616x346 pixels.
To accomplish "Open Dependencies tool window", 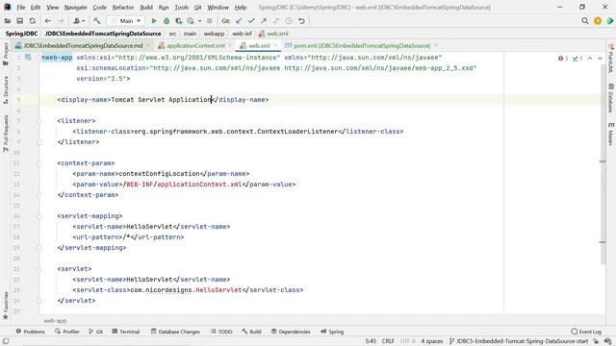I will pos(291,332).
